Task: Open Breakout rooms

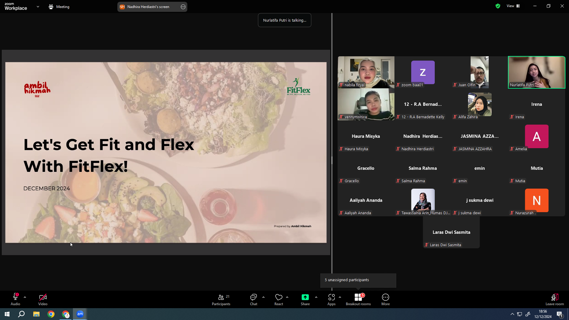Action: 358,299
